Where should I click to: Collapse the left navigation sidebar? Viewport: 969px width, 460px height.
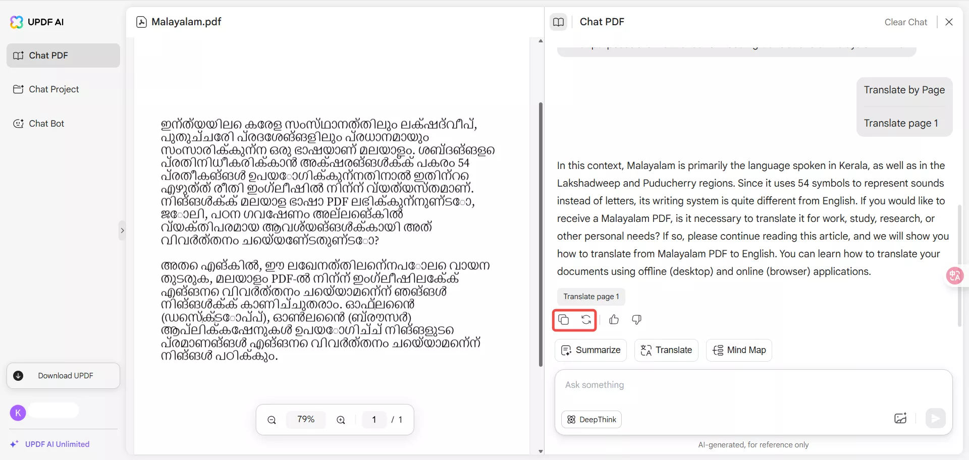(122, 230)
